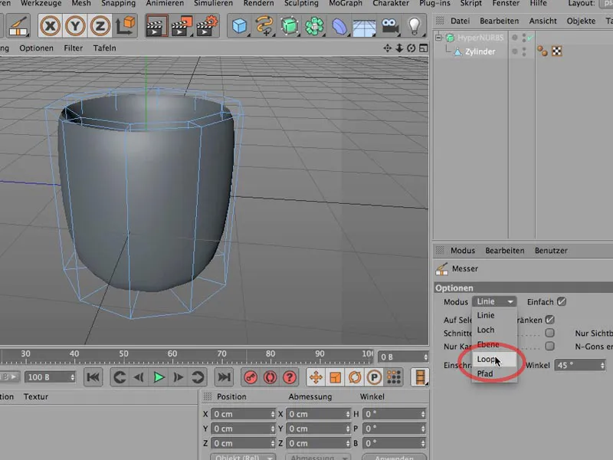
Task: Open the Sculpting menu
Action: click(301, 3)
